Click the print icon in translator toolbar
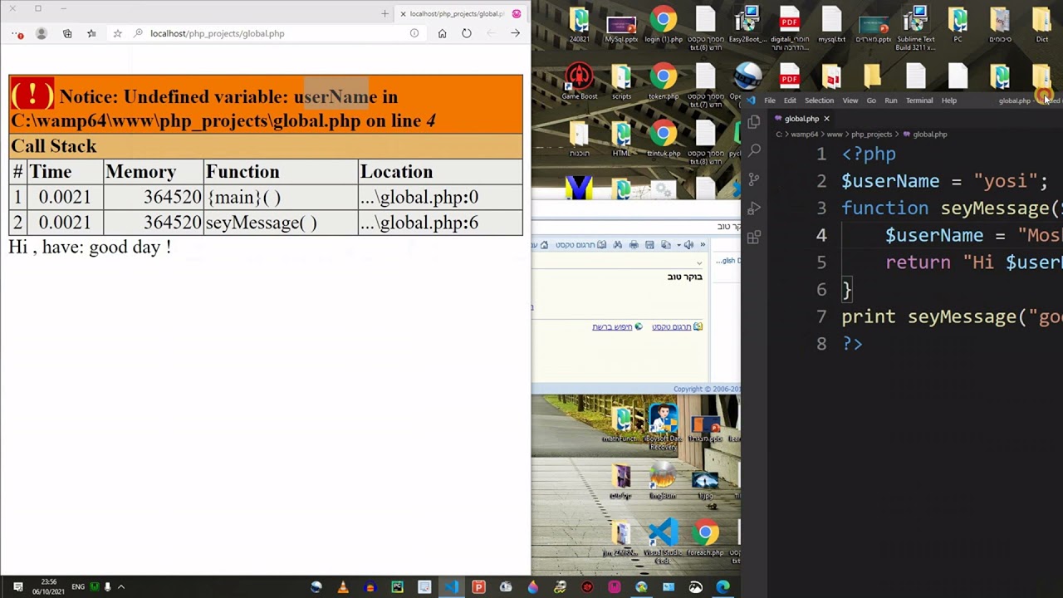Screen dimensions: 1063x598 point(634,245)
